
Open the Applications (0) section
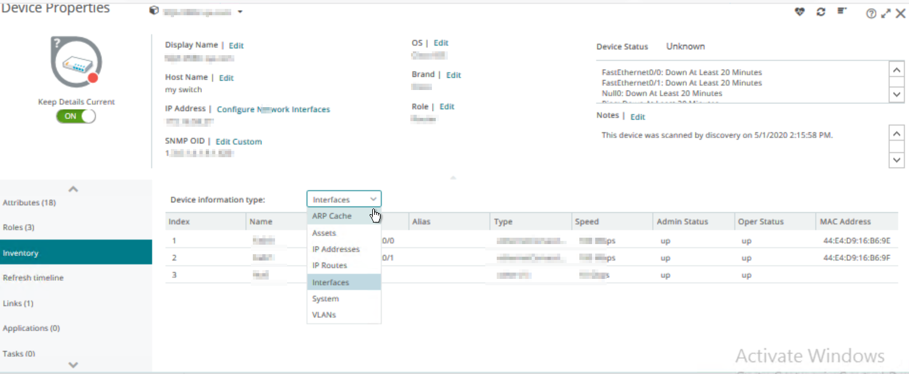click(x=76, y=328)
